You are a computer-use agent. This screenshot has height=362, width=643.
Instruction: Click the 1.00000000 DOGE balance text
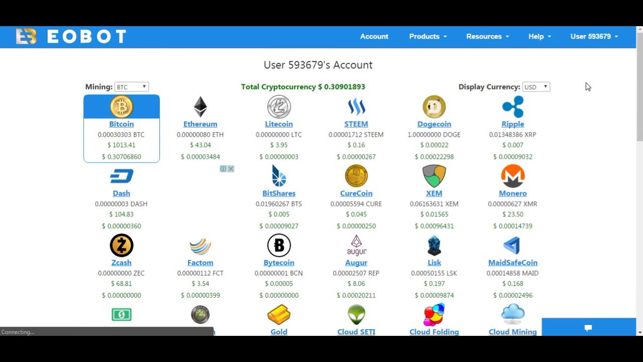(434, 135)
